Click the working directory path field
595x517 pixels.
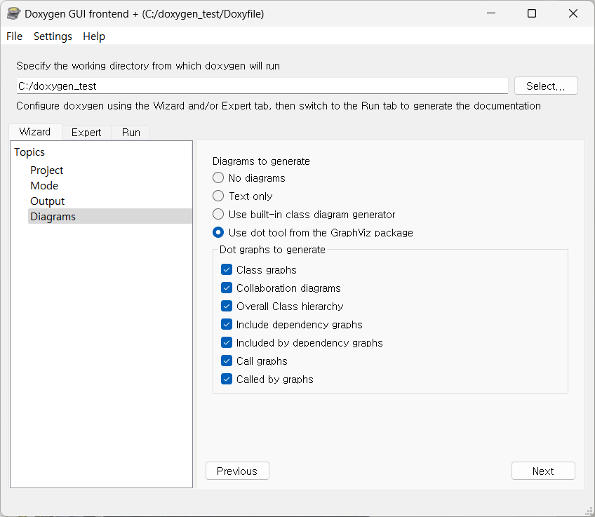tap(262, 86)
